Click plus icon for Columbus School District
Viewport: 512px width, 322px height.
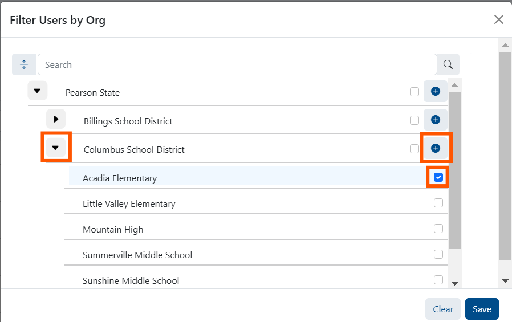pyautogui.click(x=435, y=148)
